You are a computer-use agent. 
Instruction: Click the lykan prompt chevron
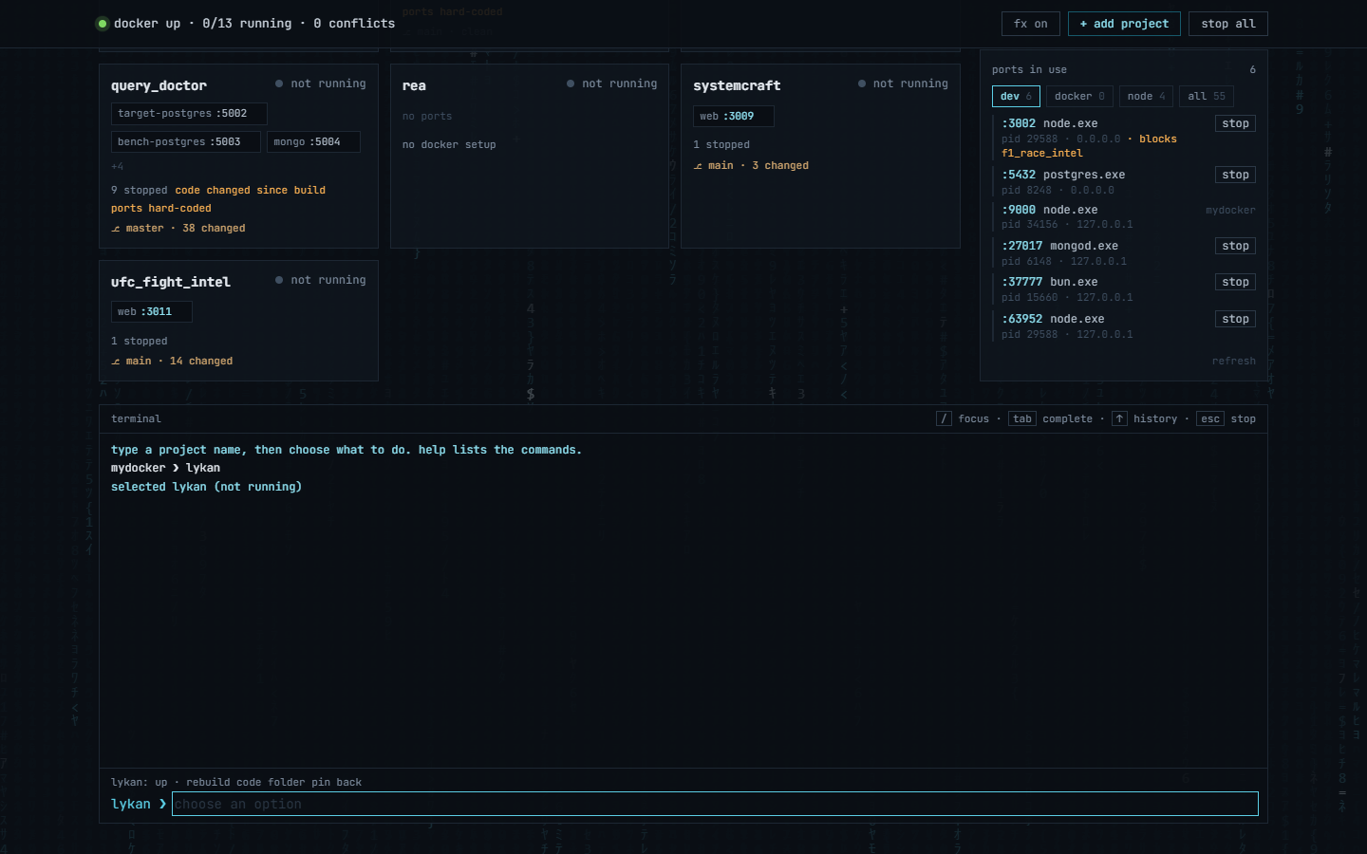(x=162, y=804)
